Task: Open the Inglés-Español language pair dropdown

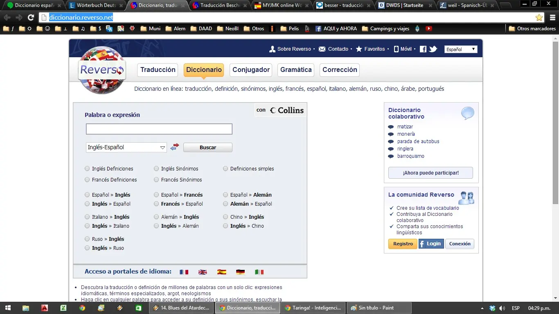Action: [126, 147]
